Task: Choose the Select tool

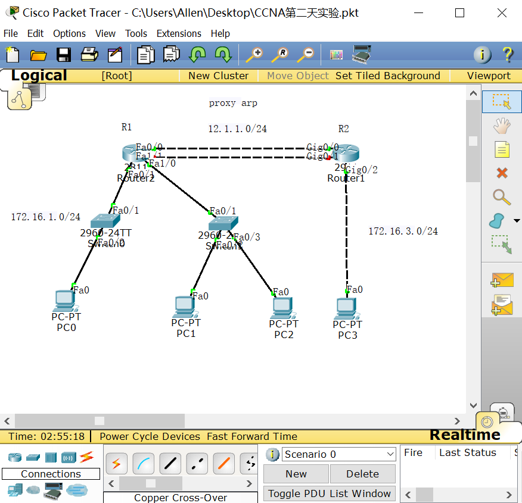Action: (501, 102)
